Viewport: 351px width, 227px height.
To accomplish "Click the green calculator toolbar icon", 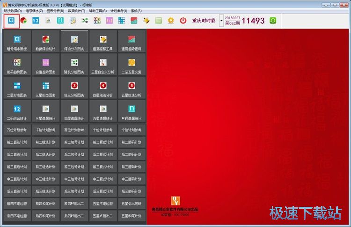I will [159, 21].
